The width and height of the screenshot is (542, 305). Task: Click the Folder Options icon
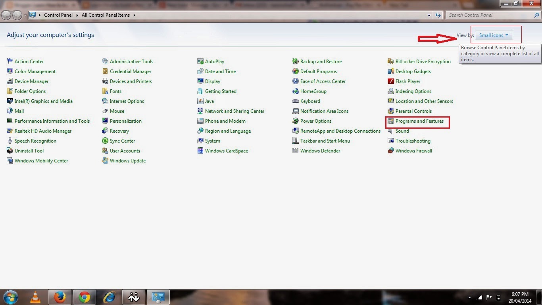[10, 91]
